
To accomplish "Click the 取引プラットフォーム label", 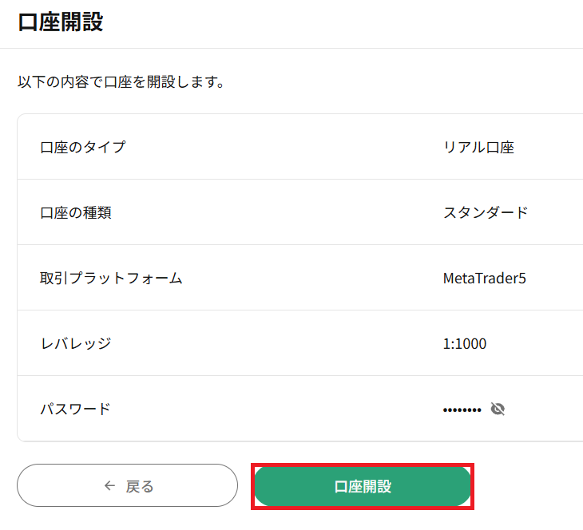I will tap(111, 278).
